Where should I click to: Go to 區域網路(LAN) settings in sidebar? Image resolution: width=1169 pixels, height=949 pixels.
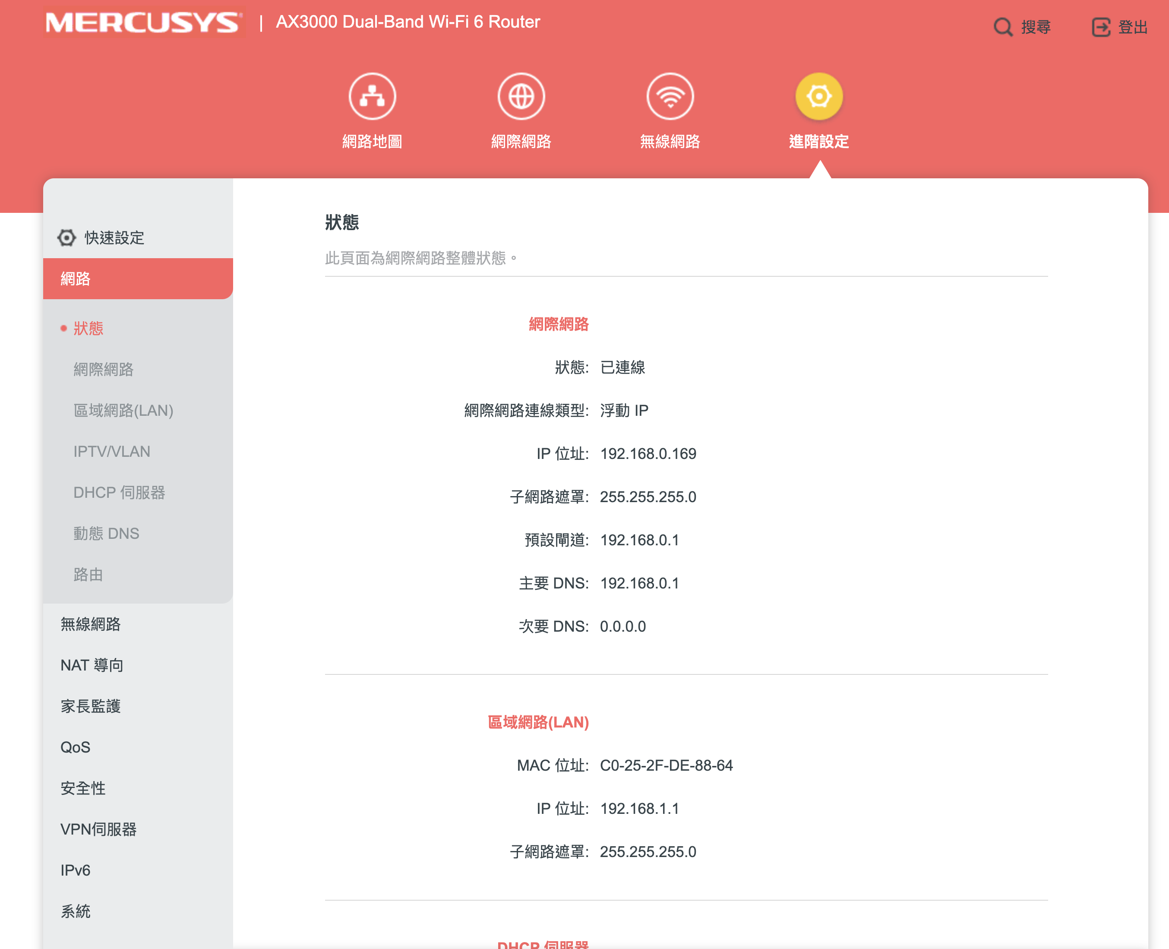(123, 411)
